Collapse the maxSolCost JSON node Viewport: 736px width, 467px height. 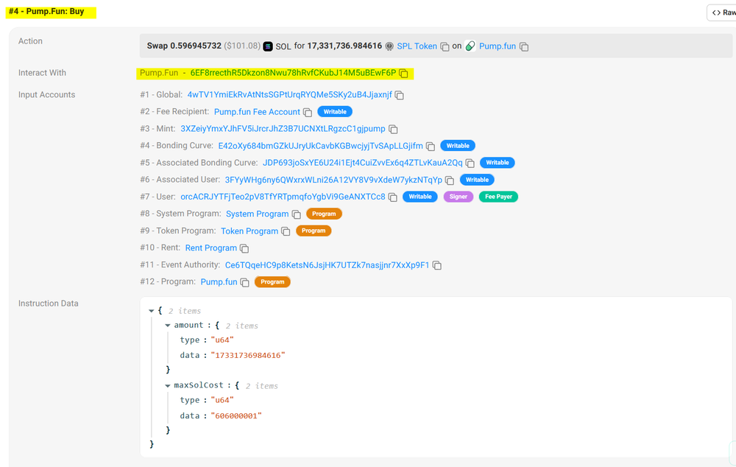(x=168, y=386)
